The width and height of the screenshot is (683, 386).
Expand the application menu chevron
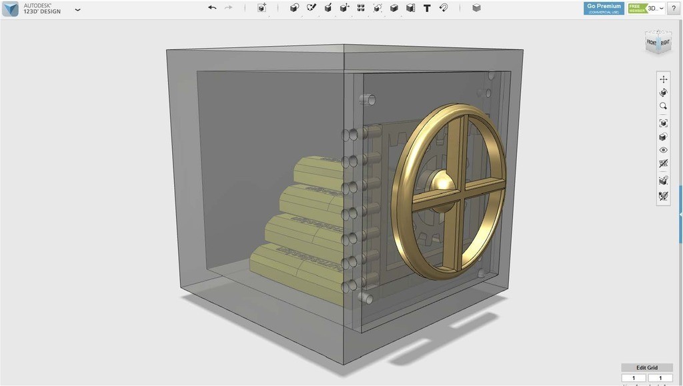(x=77, y=9)
